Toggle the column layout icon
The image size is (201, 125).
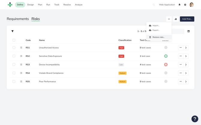pyautogui.click(x=188, y=31)
